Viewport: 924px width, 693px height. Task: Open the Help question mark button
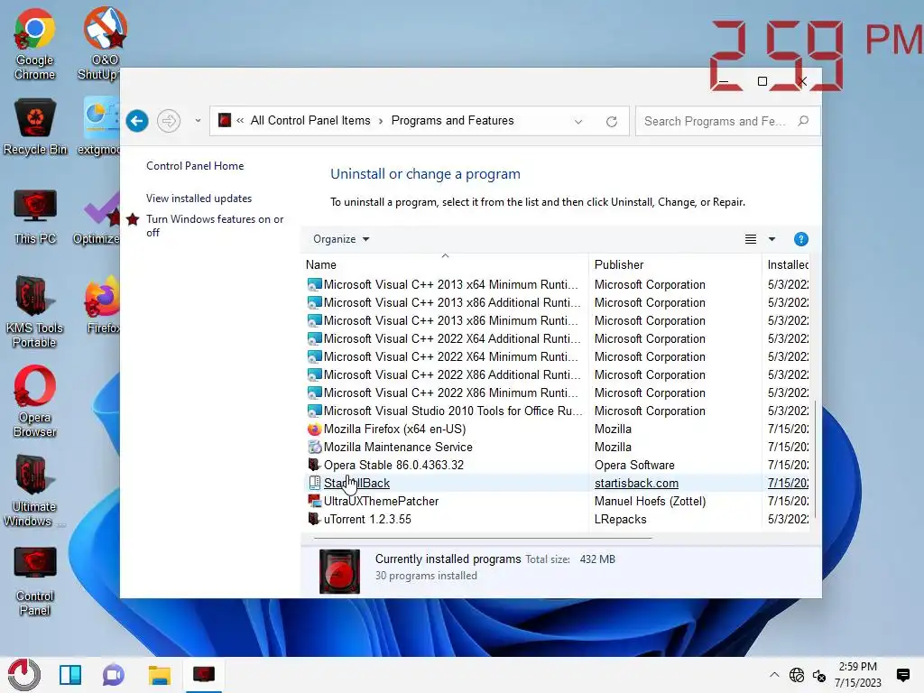pyautogui.click(x=801, y=239)
